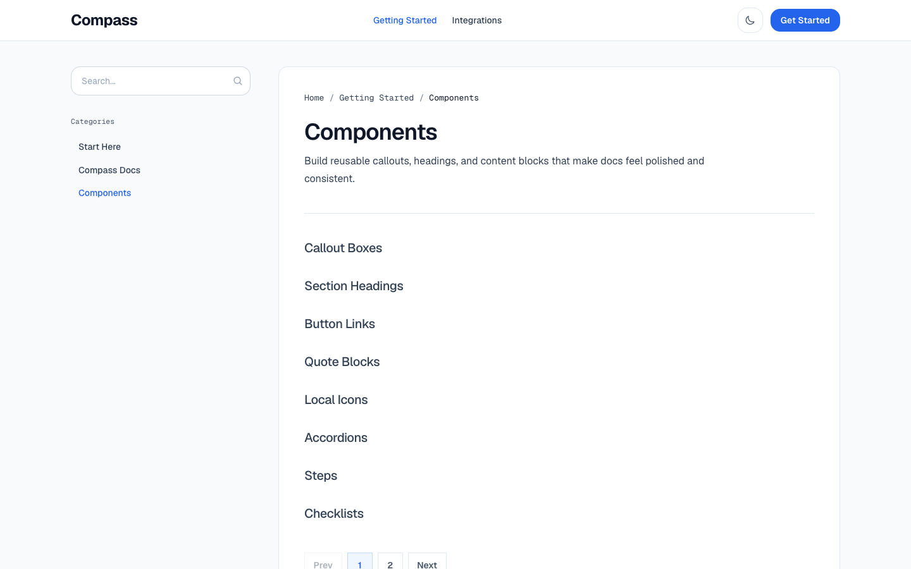This screenshot has height=569, width=911.
Task: Click the Get Started button
Action: point(805,20)
